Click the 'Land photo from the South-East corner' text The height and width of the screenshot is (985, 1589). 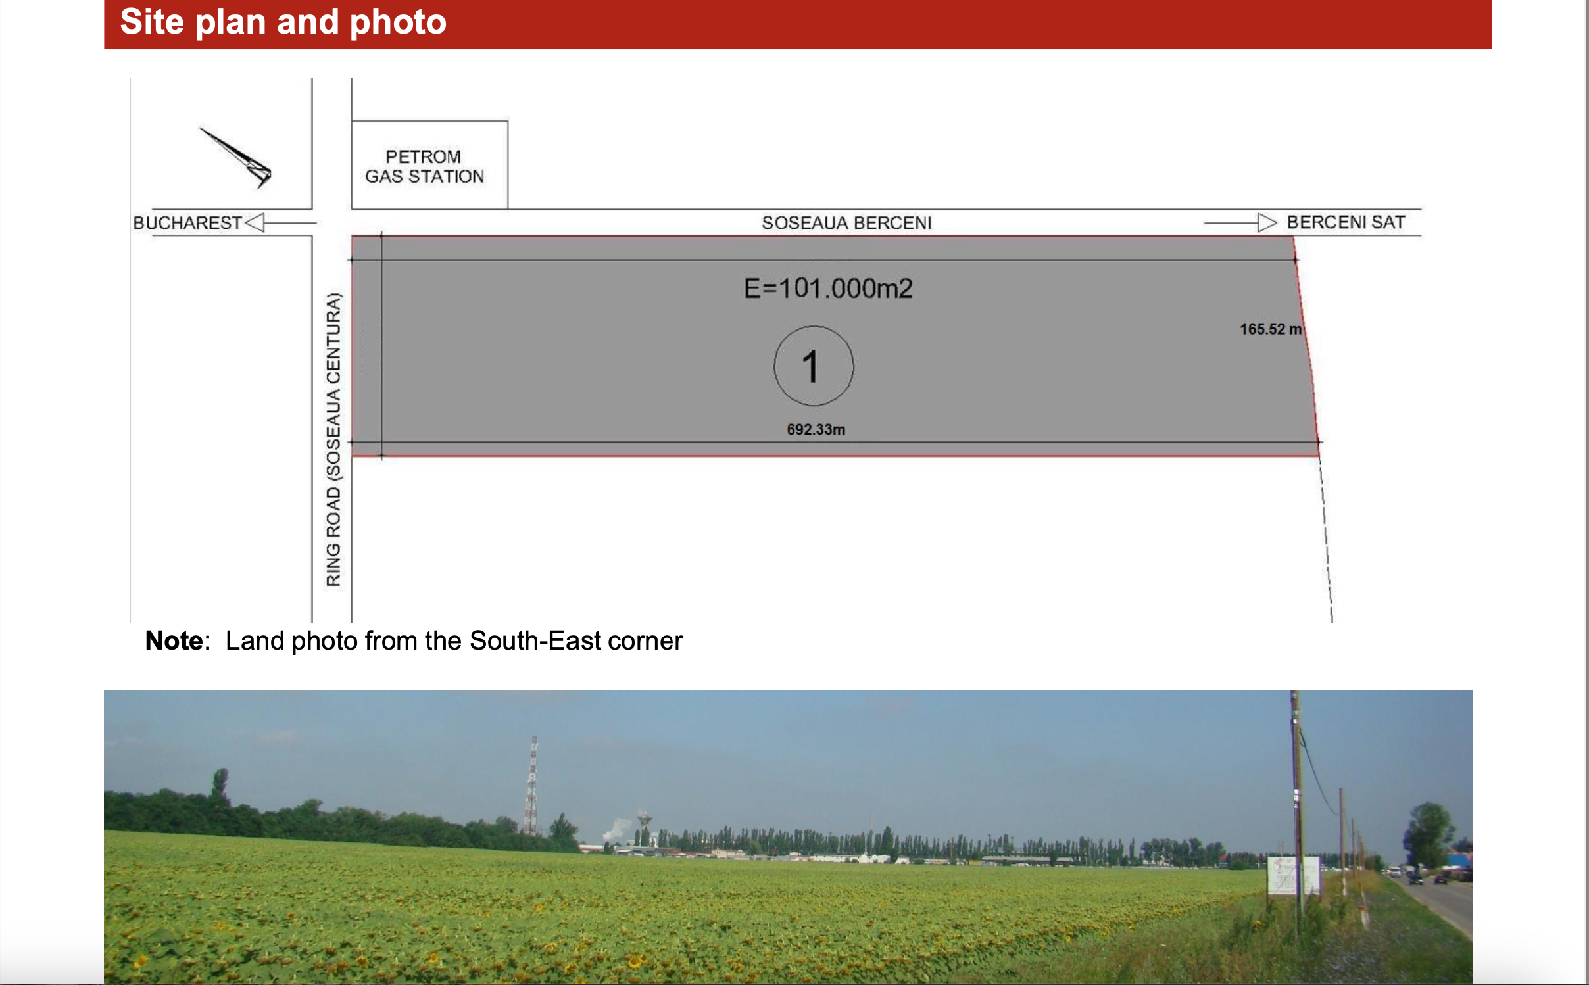pyautogui.click(x=454, y=640)
